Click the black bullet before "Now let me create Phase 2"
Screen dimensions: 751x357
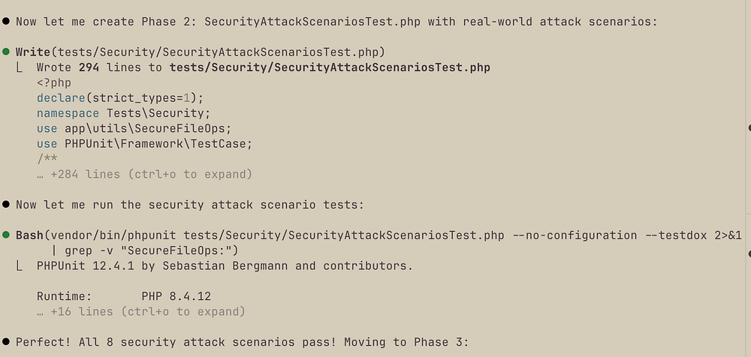coord(7,21)
